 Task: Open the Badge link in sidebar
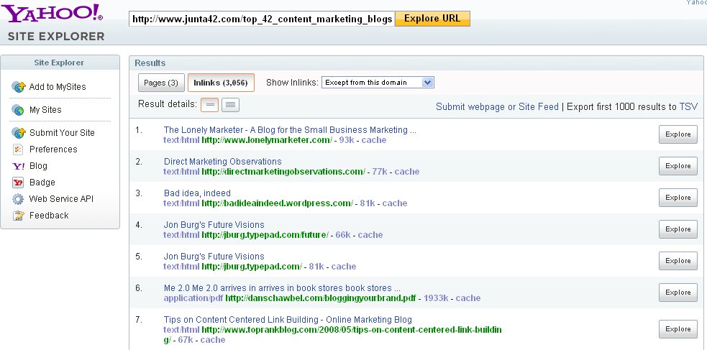click(42, 183)
